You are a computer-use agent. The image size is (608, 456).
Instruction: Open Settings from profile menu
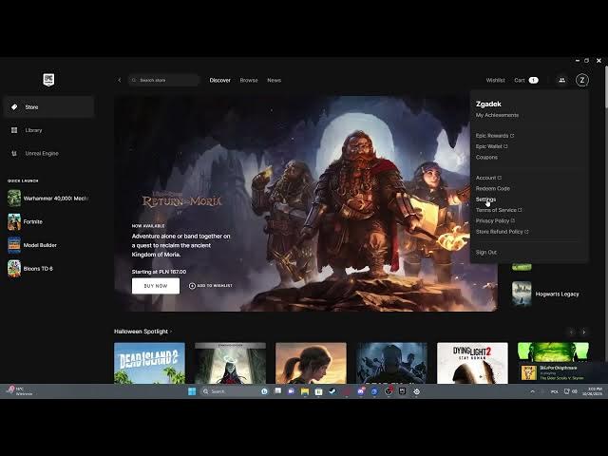point(485,199)
